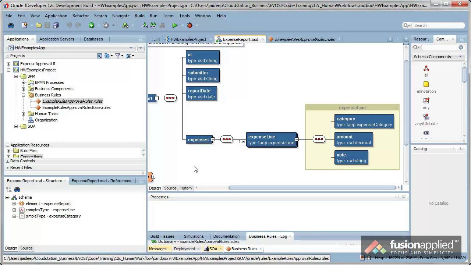This screenshot has height=265, width=471.
Task: Expand the Recent Files section
Action: [8, 167]
